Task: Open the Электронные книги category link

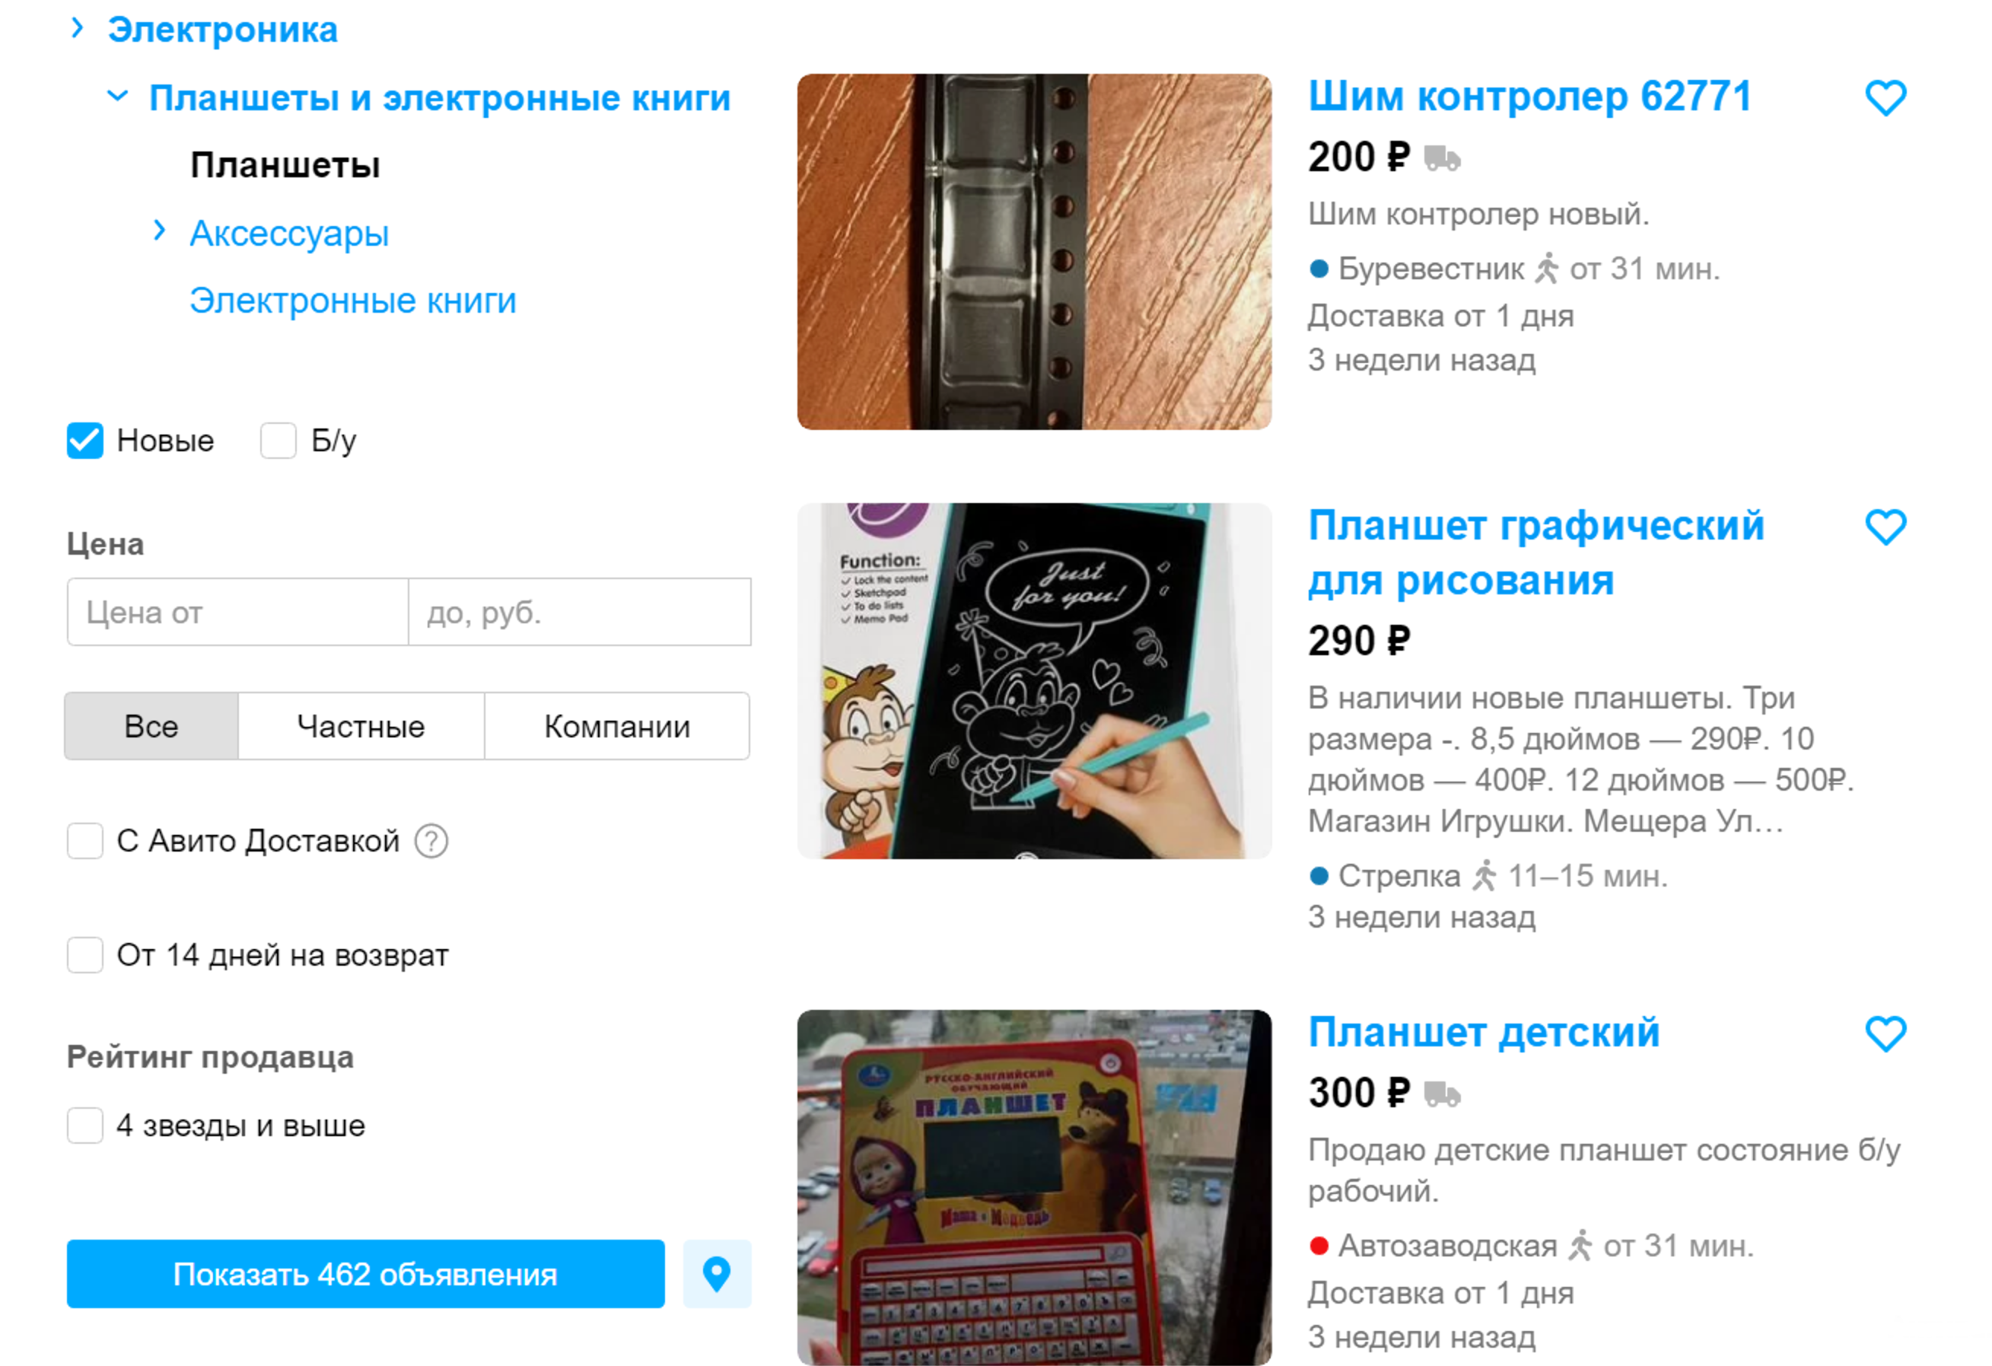Action: tap(352, 301)
